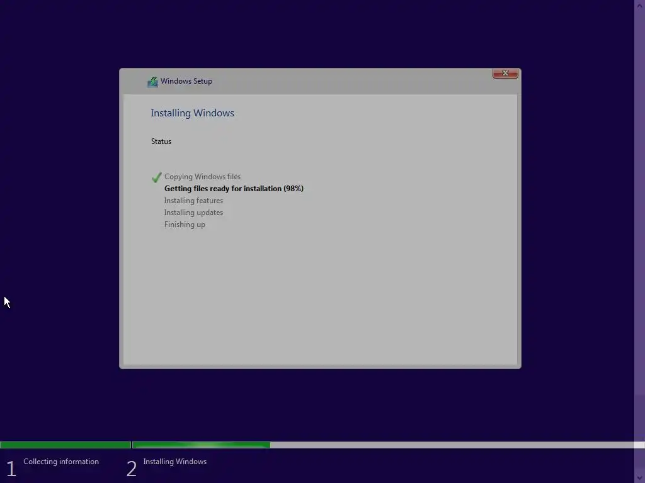Click the Collecting information progress bar segment
645x483 pixels.
point(66,445)
